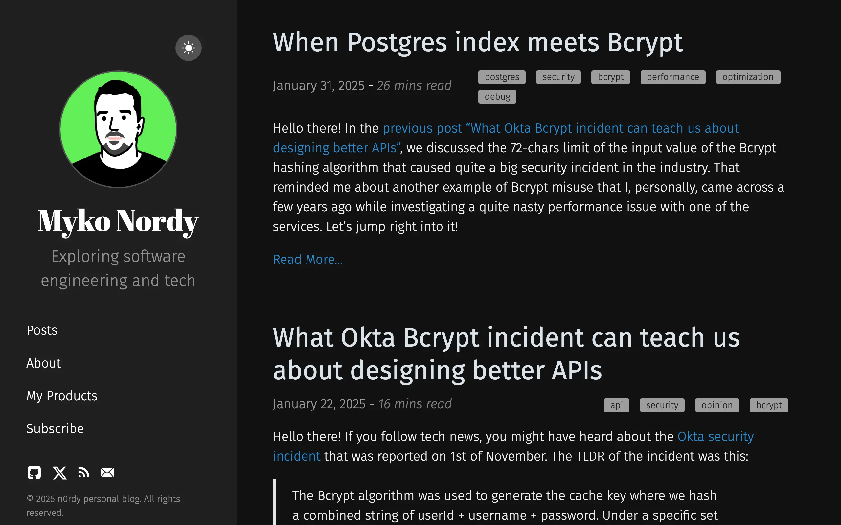Click the "January 22, 2025" post date
The height and width of the screenshot is (525, 841).
coord(319,404)
